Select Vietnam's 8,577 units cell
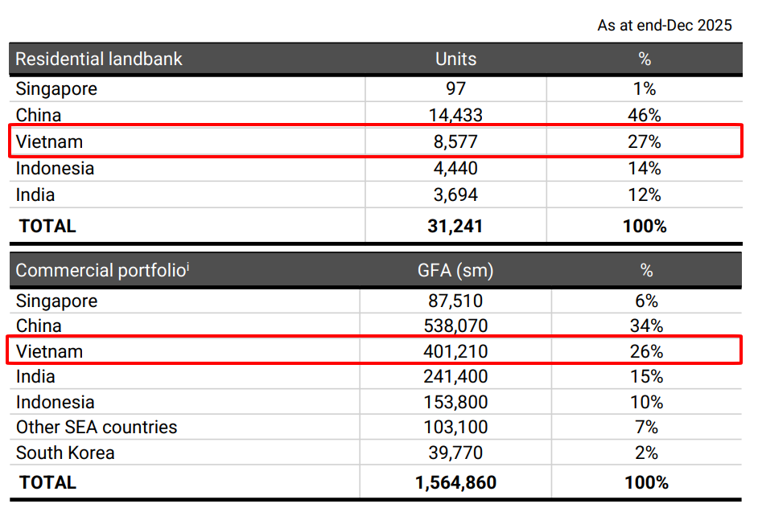Image resolution: width=758 pixels, height=512 pixels. (x=455, y=142)
